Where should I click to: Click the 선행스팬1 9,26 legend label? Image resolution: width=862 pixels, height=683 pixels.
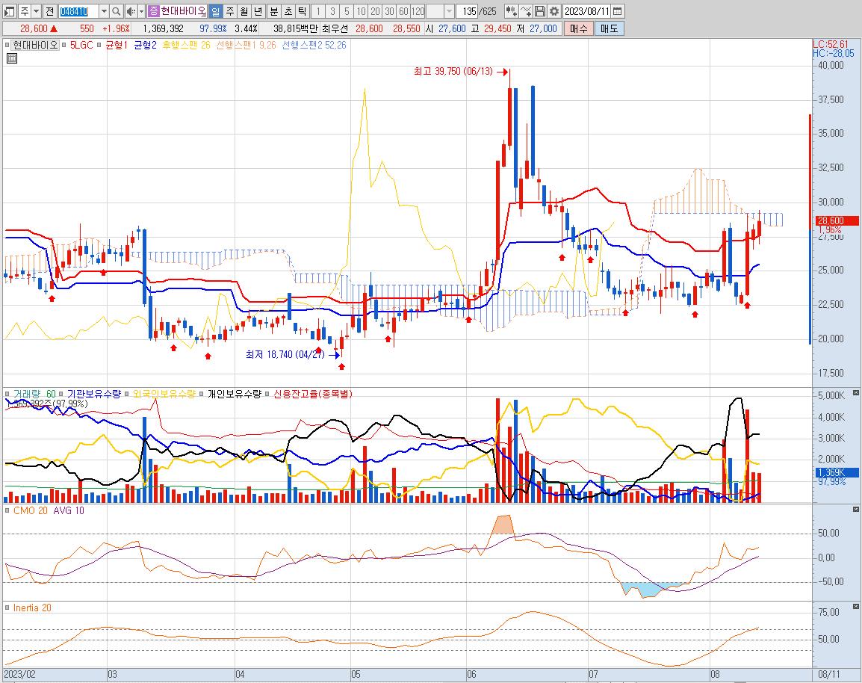pos(246,45)
